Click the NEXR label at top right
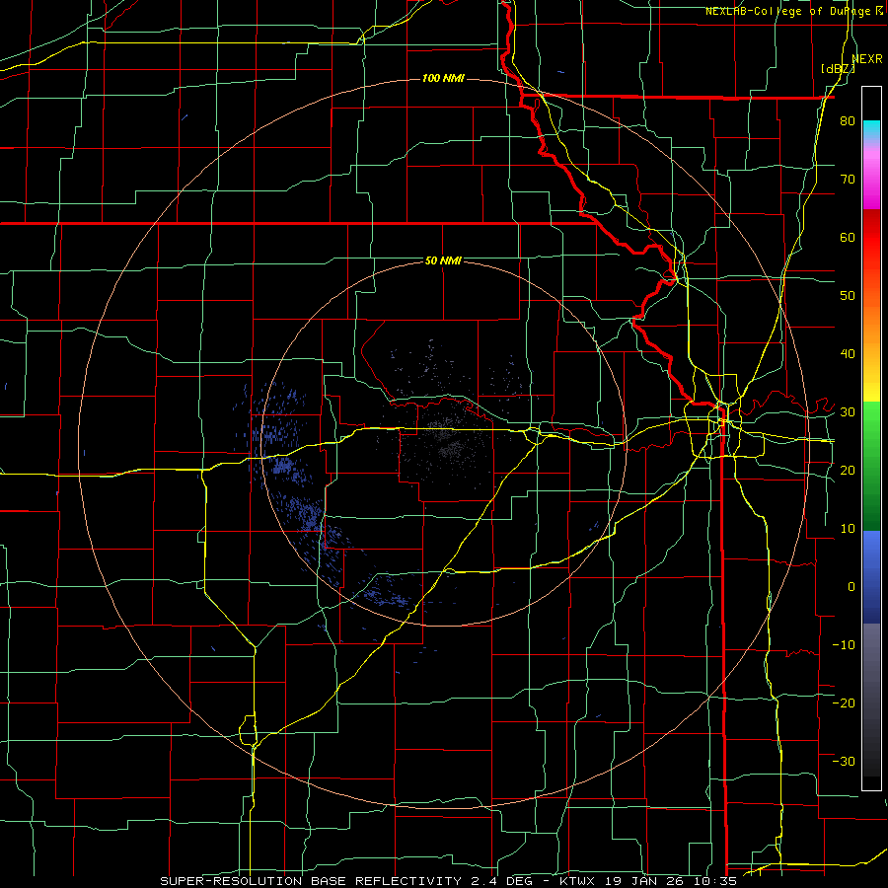Screen dimensions: 888x888 tap(867, 59)
